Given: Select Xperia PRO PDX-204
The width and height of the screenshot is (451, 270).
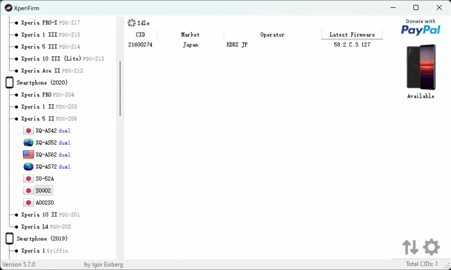Looking at the screenshot, I should pos(47,94).
